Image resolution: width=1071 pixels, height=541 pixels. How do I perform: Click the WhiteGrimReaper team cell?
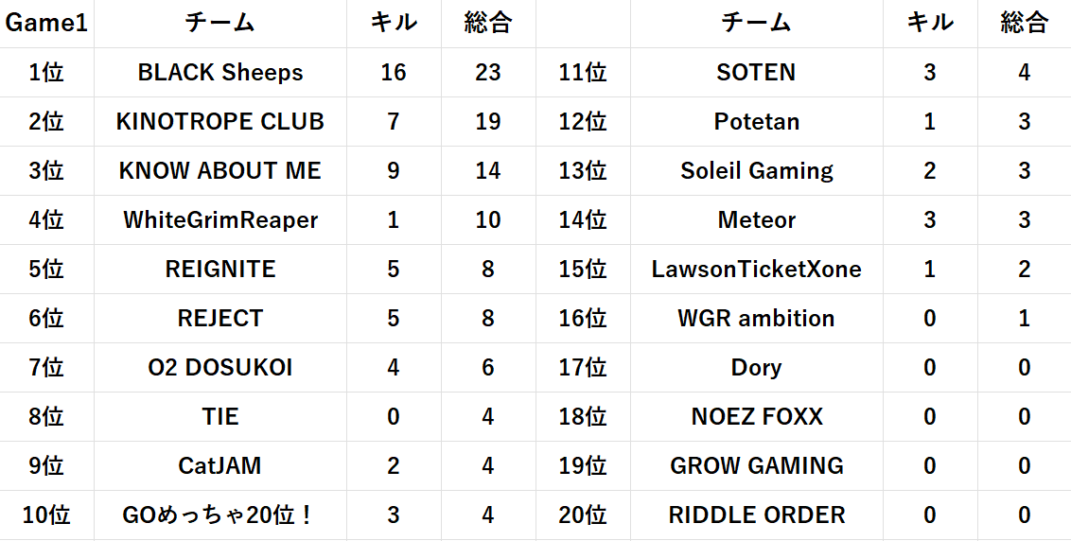point(220,220)
